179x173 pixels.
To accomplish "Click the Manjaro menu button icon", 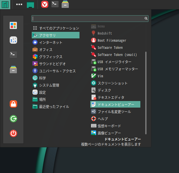I will point(5,4).
